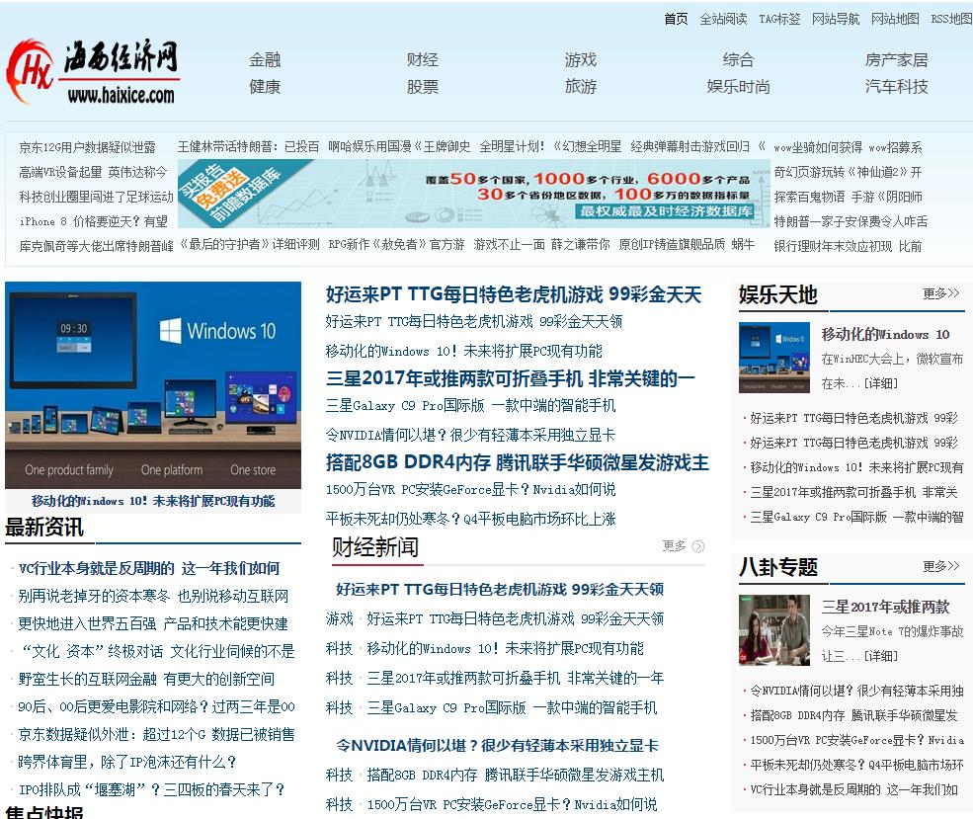Open 探索百鬼物语 手游《阴阳师 link

(x=848, y=197)
